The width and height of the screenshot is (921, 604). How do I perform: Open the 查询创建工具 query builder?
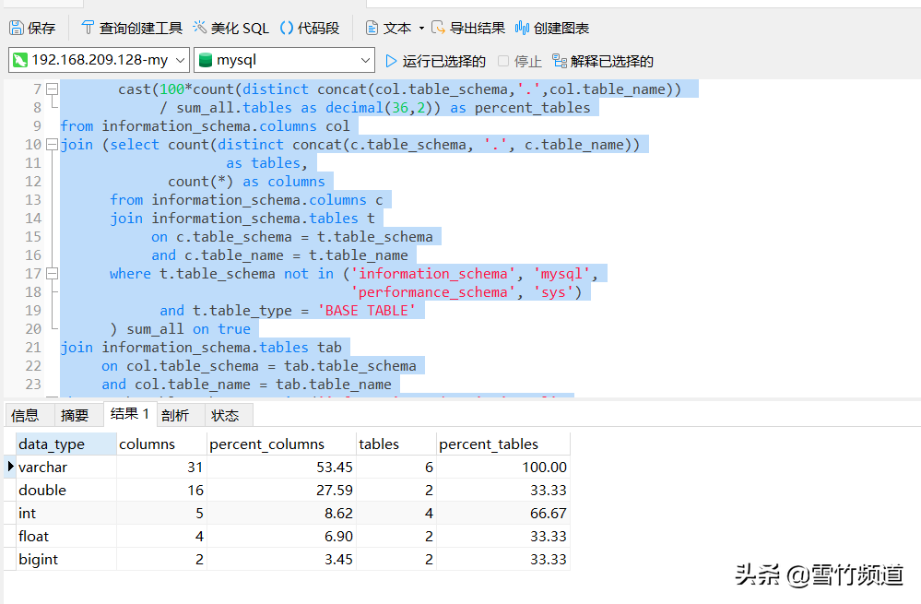point(132,29)
